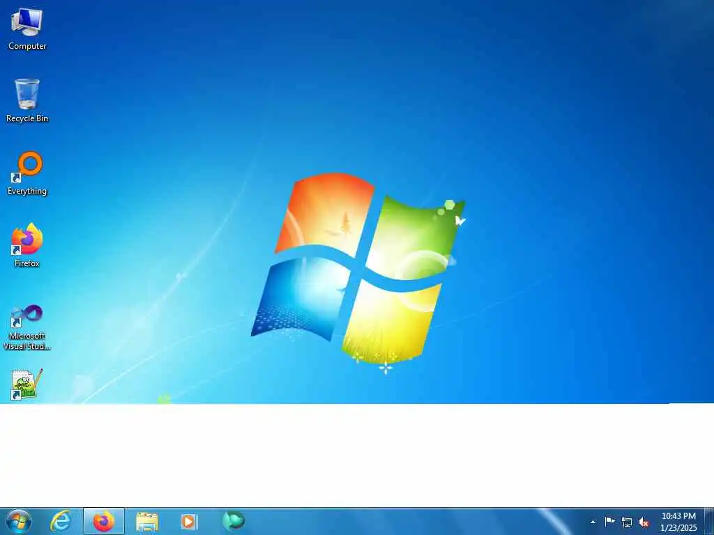Viewport: 714px width, 535px height.
Task: Select the Firefox desktop shortcut
Action: tap(27, 245)
